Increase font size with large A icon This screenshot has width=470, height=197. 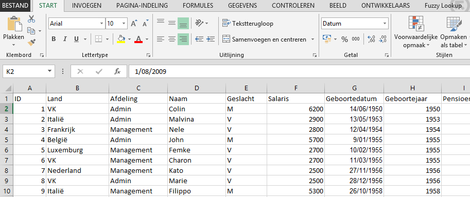click(134, 23)
